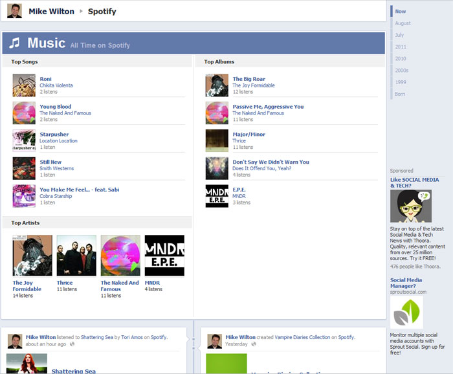Jump to 2010 on the timeline

tap(401, 59)
